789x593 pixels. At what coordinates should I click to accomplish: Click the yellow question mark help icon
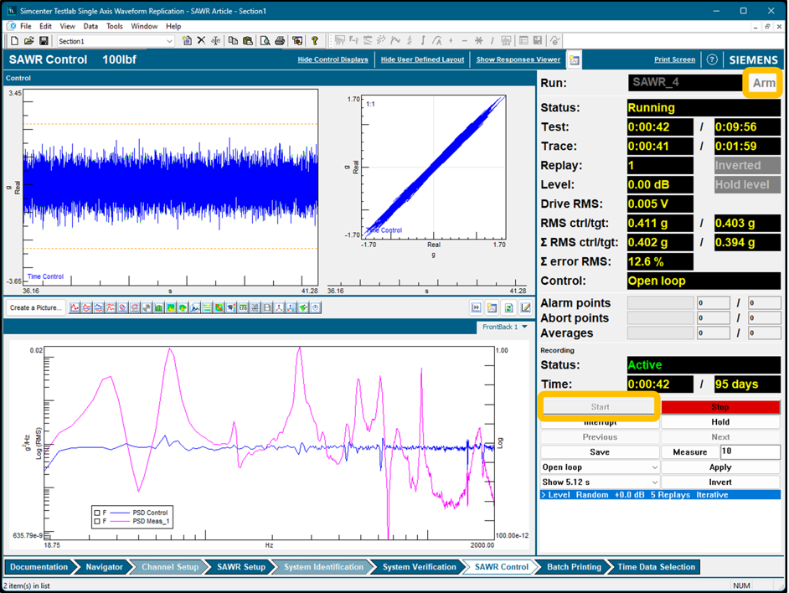315,40
